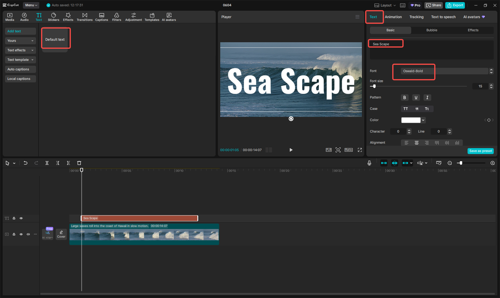Click Save as preset button
The height and width of the screenshot is (298, 500).
[480, 151]
